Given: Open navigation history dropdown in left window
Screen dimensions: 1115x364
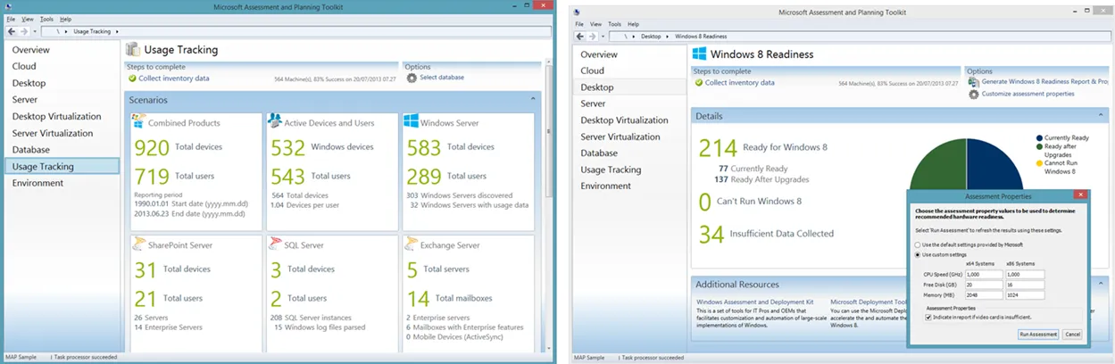Looking at the screenshot, I should point(34,30).
